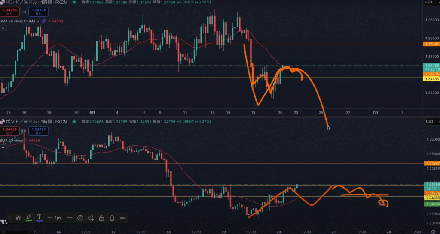Click the yellow 1.34435 price label on upper chart

click(x=431, y=79)
